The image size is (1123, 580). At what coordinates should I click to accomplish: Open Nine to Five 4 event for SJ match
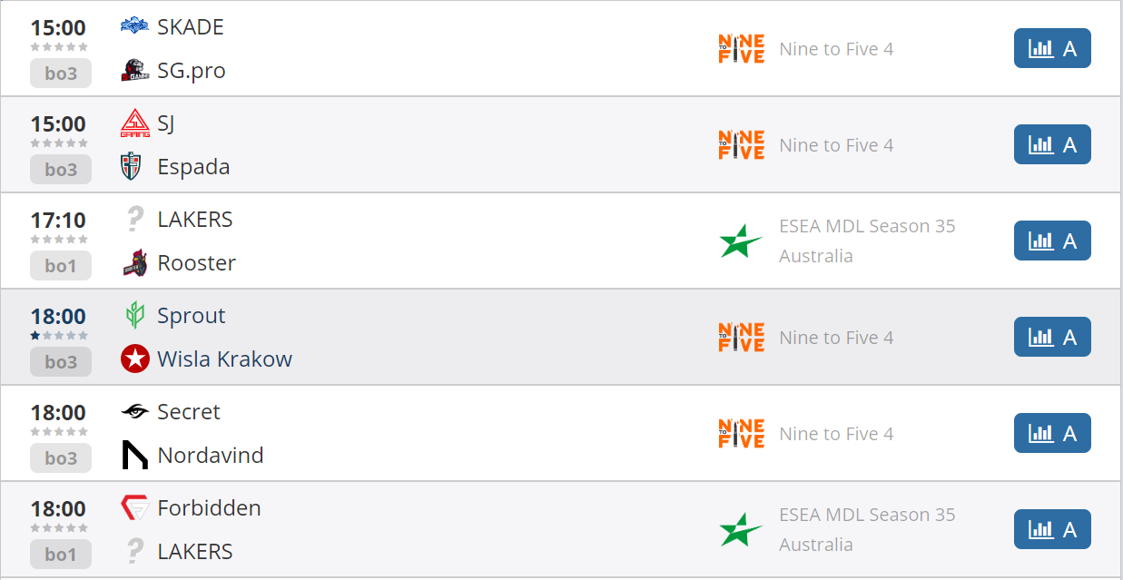[835, 145]
